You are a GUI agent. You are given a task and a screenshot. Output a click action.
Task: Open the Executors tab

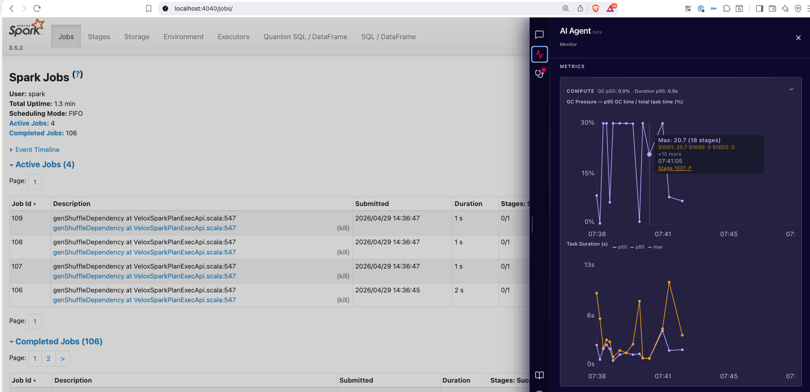[x=233, y=37]
